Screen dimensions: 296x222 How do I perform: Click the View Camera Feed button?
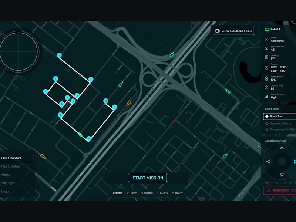click(x=233, y=31)
